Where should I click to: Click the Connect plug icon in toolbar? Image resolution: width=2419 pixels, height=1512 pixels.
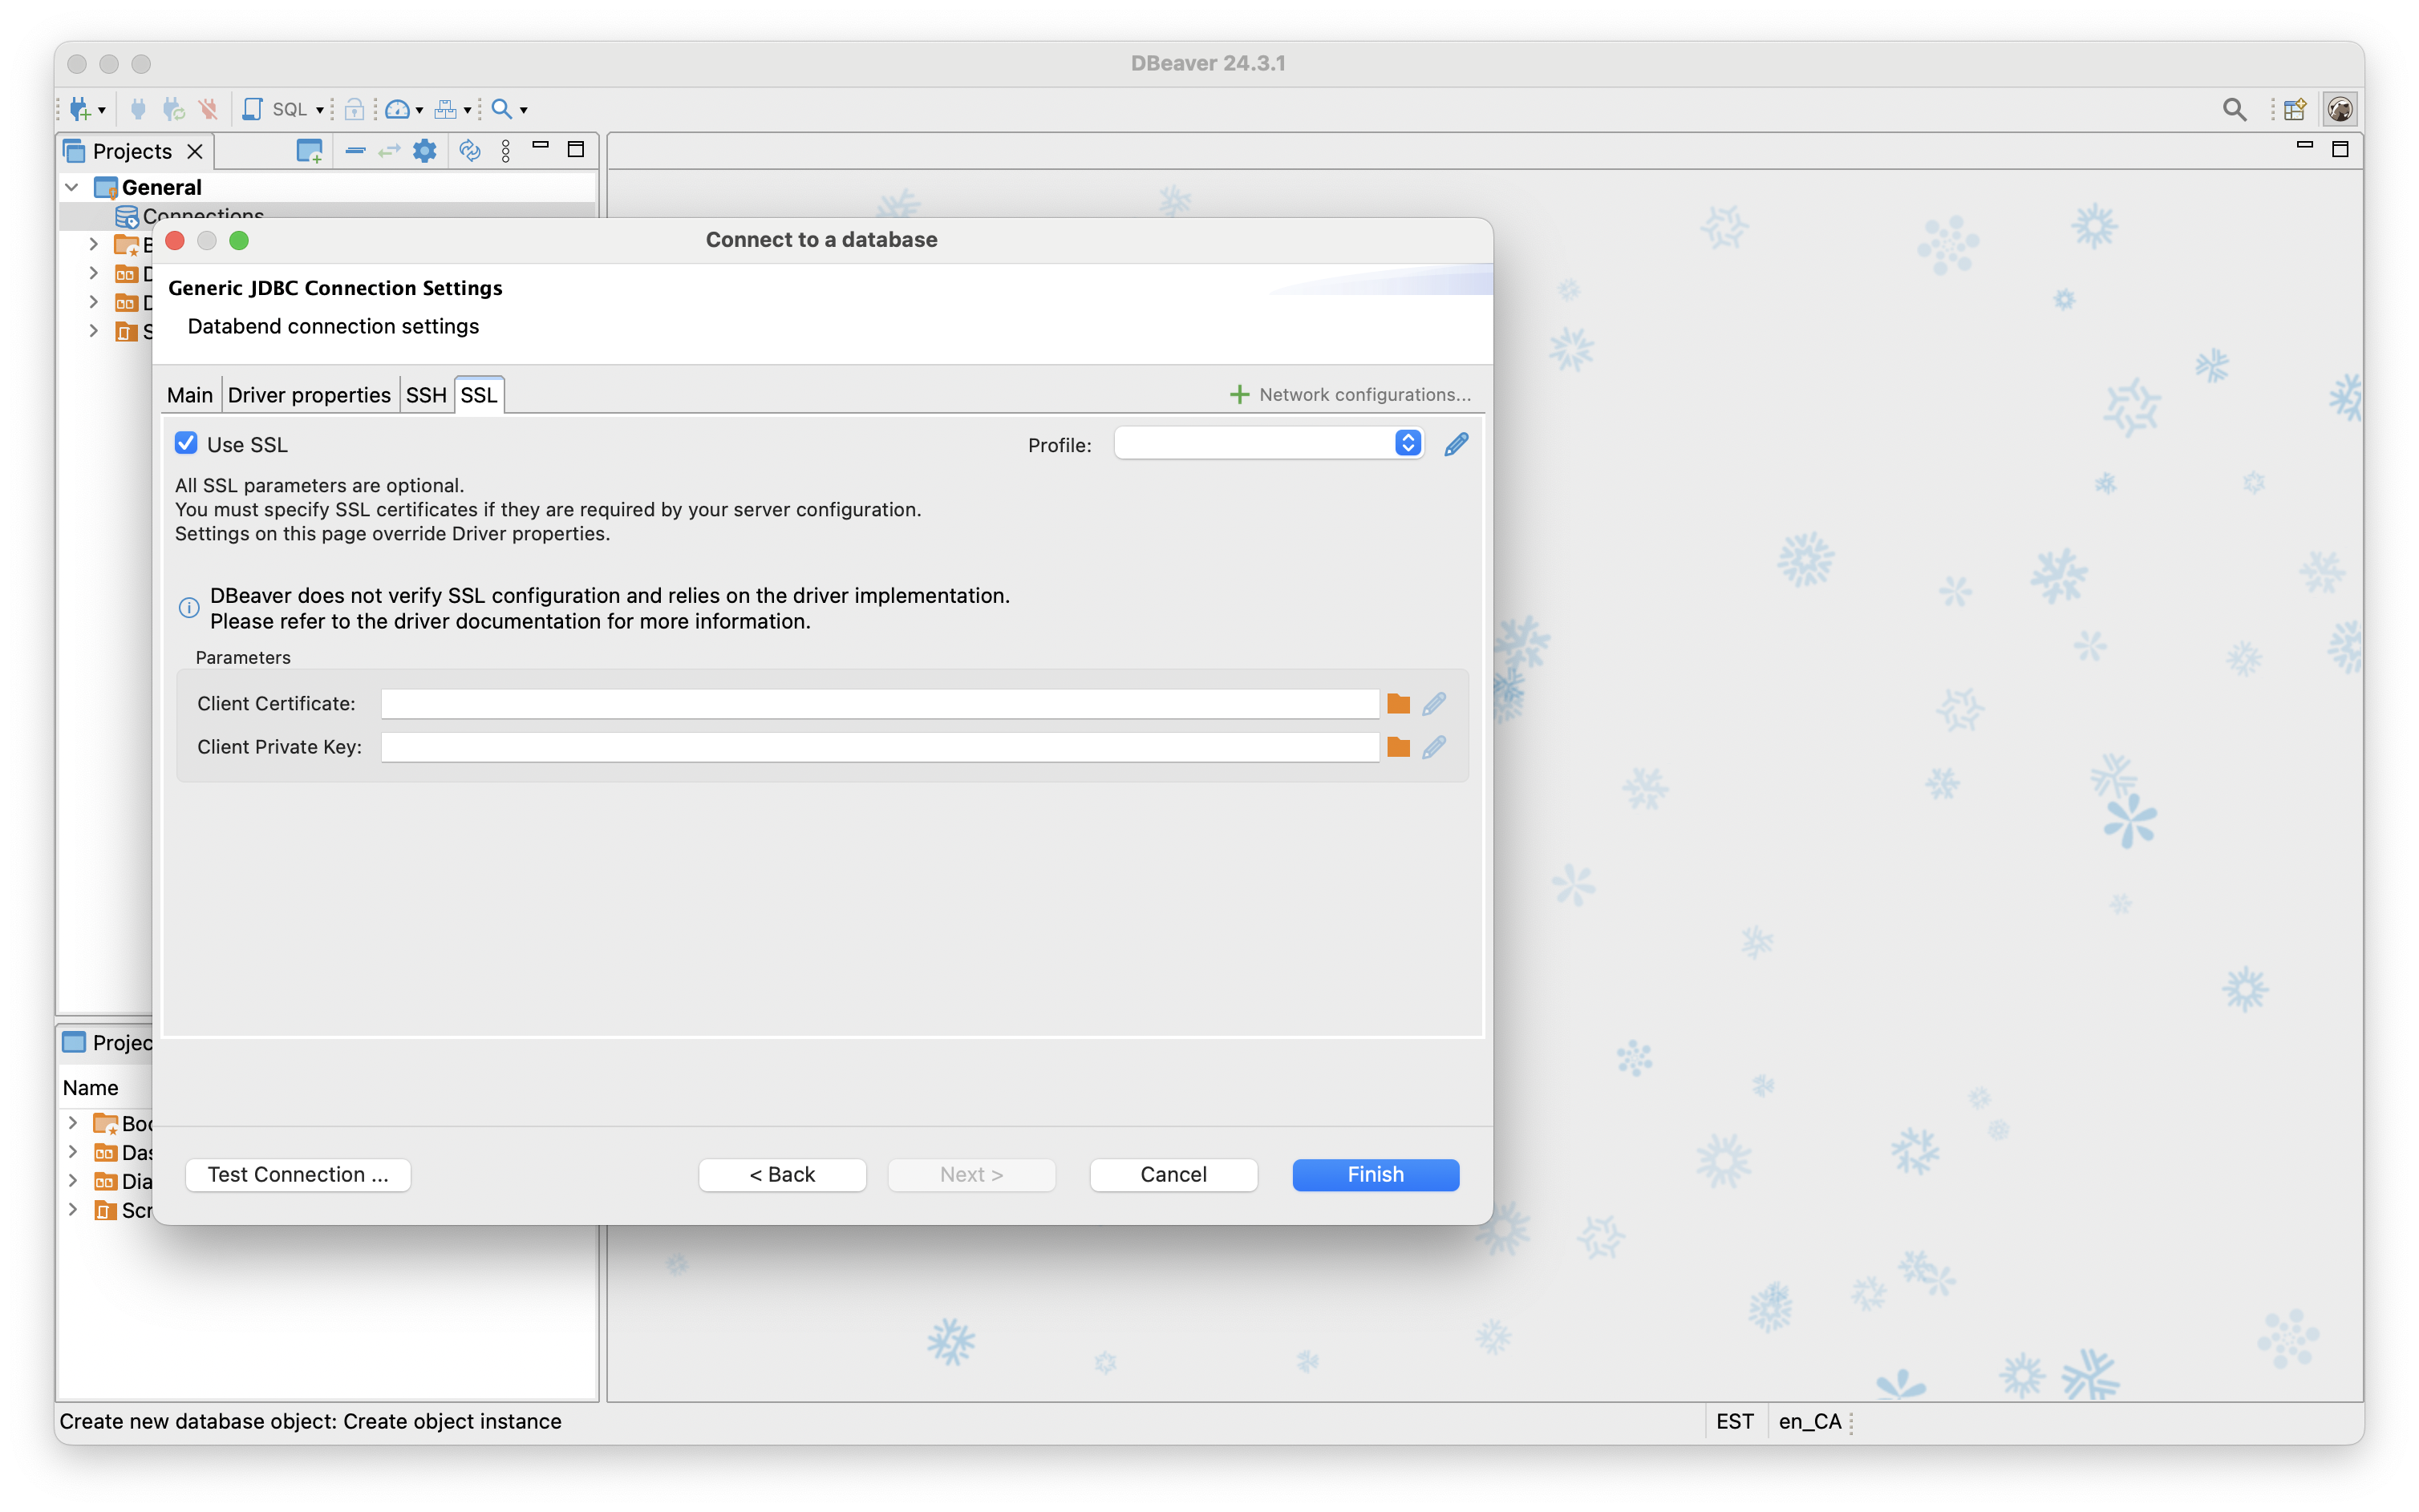coord(138,109)
